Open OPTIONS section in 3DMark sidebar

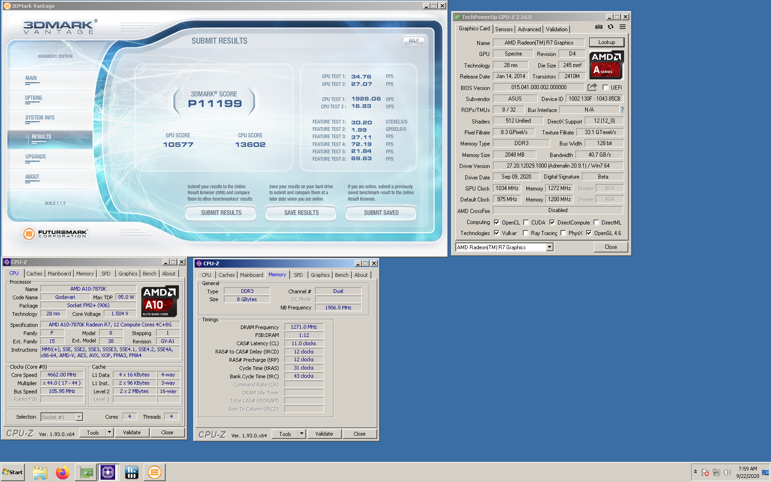pyautogui.click(x=34, y=98)
